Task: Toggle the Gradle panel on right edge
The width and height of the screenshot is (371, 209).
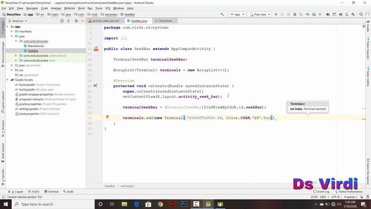Action: 368,26
